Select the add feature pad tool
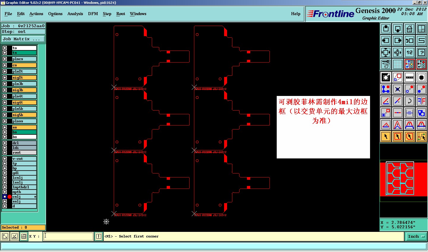Screen dimensions: 428x252 pyautogui.click(x=386, y=77)
